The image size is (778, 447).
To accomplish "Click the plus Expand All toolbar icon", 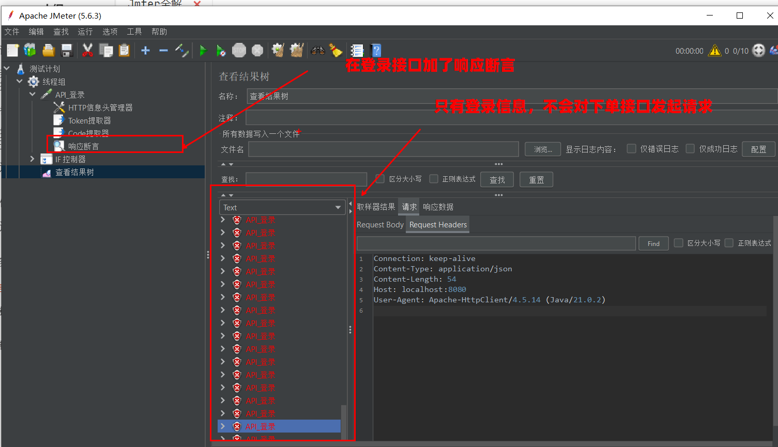I will 146,51.
